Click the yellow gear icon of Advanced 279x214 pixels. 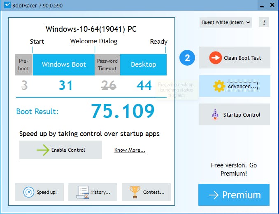(219, 86)
